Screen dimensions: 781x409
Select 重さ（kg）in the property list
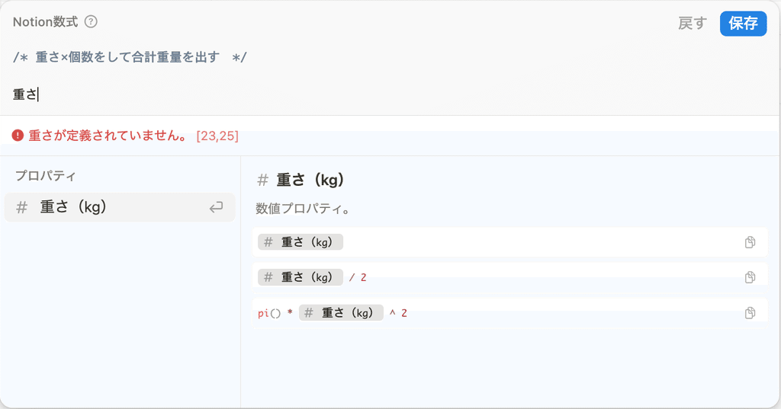(120, 207)
